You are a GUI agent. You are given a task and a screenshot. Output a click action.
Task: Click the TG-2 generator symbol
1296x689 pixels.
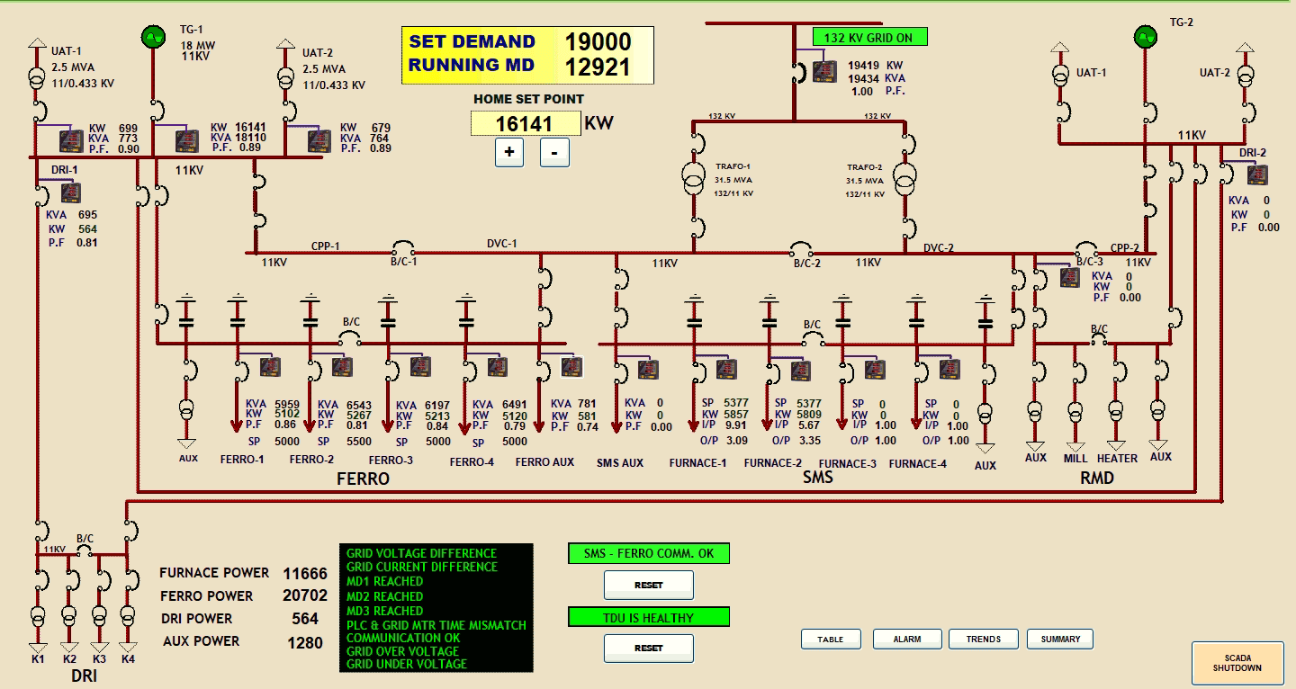(x=1145, y=36)
